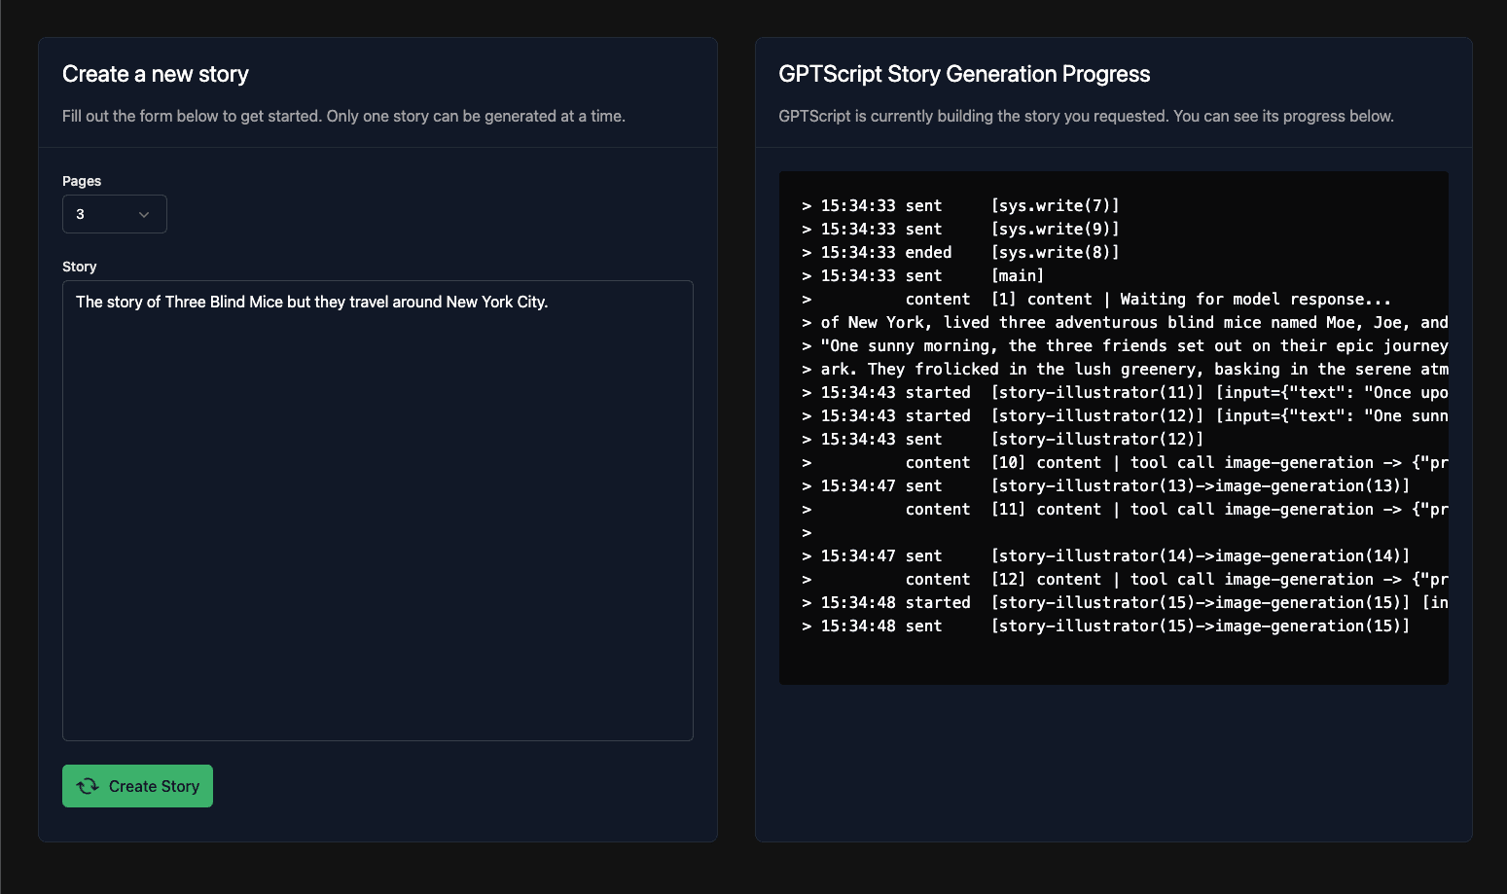Click the log line 'ended [sys.write(8)]'
Image resolution: width=1507 pixels, height=894 pixels.
(x=960, y=252)
